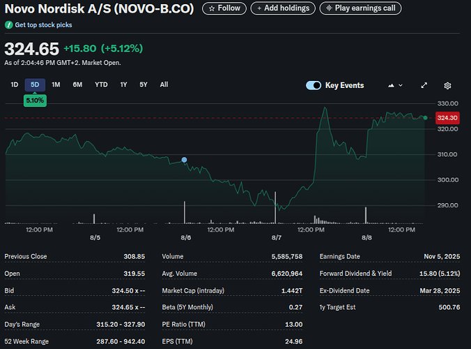Play the earnings call
The width and height of the screenshot is (471, 349).
click(x=360, y=8)
